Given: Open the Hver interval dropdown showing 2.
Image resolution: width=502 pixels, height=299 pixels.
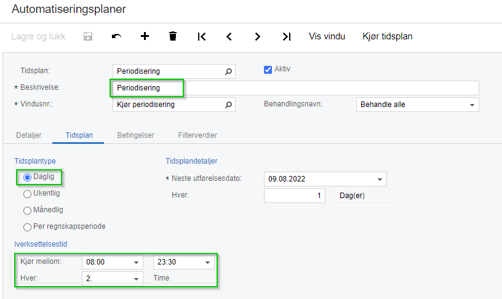Looking at the screenshot, I should [x=136, y=279].
